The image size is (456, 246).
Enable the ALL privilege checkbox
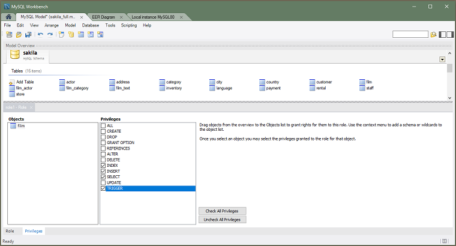click(103, 125)
